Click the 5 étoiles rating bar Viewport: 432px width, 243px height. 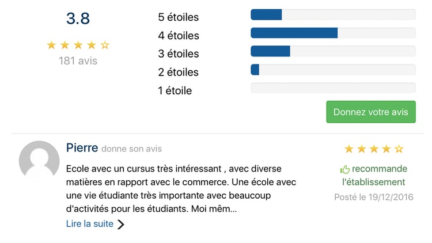click(333, 14)
